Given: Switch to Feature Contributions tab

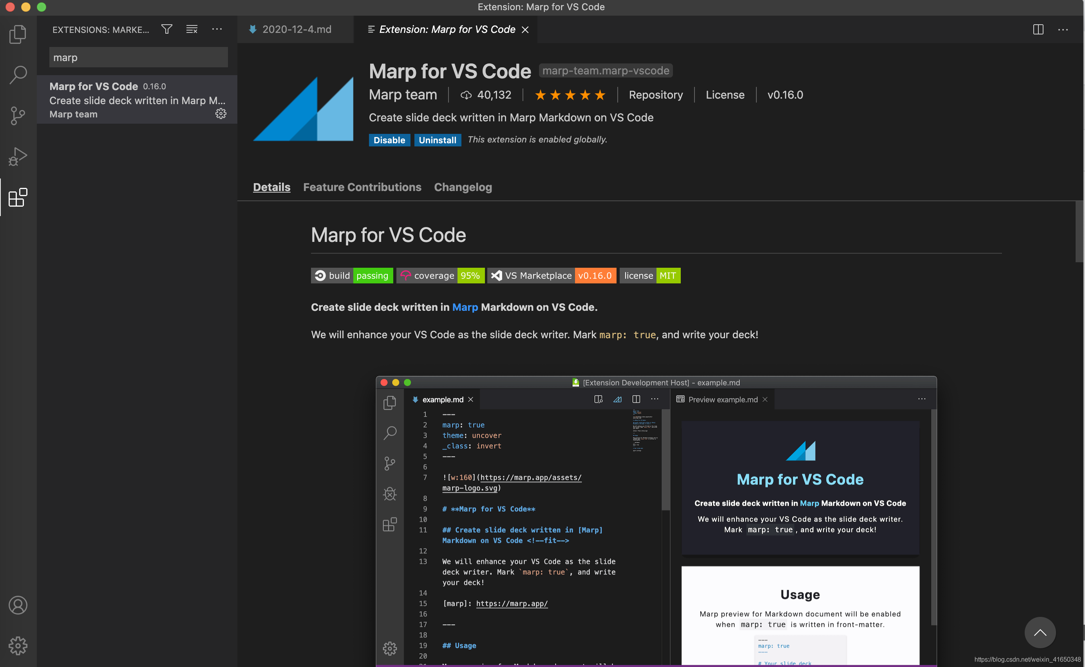Looking at the screenshot, I should click(x=362, y=187).
